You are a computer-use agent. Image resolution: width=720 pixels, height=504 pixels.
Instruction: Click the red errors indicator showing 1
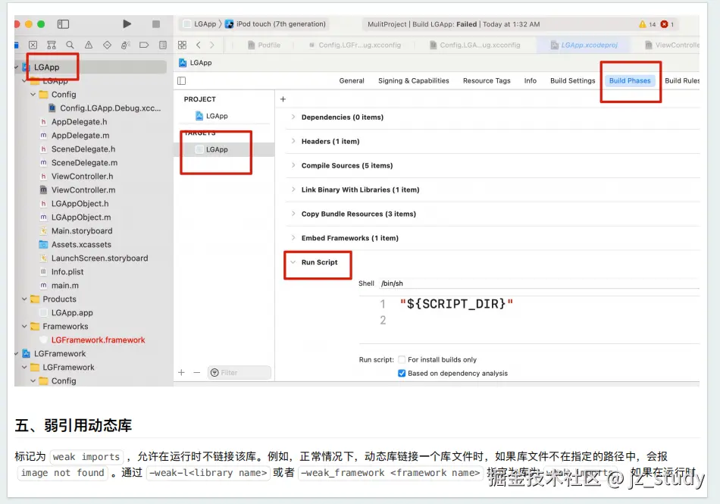tap(667, 23)
